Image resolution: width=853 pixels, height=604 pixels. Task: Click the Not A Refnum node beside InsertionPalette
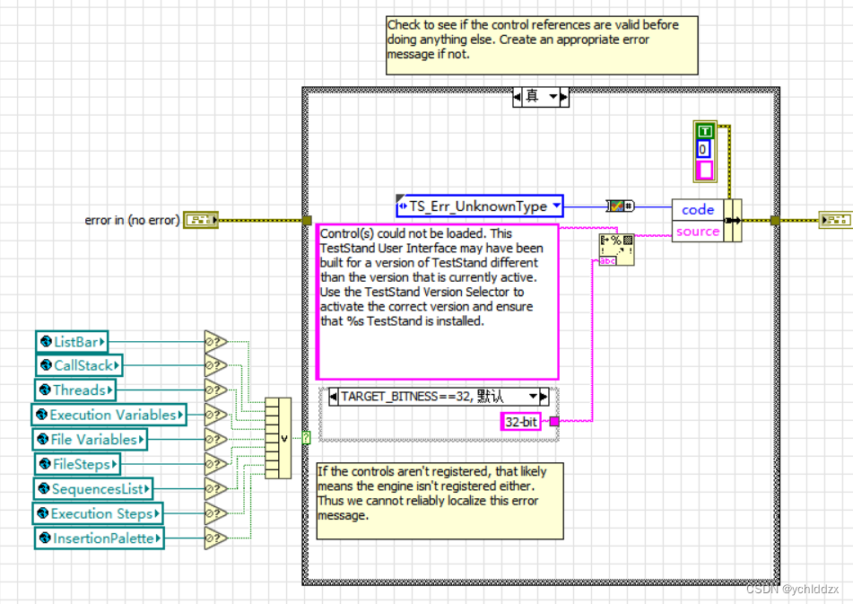[215, 538]
